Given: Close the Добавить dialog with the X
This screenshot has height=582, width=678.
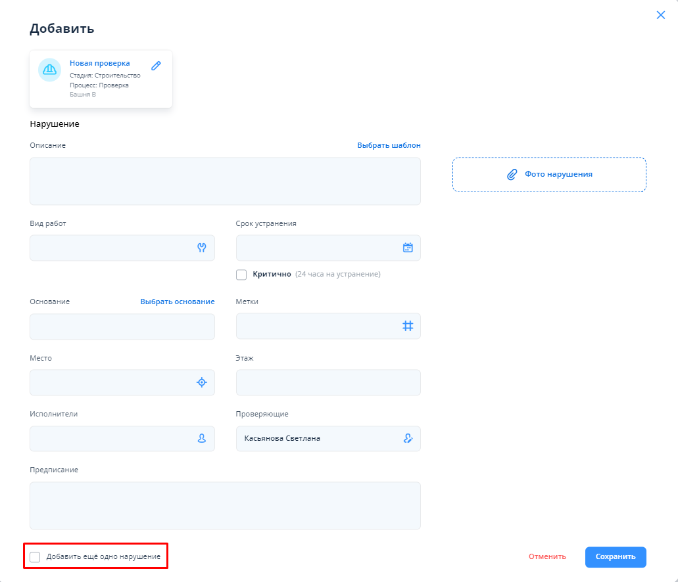Looking at the screenshot, I should pos(661,15).
